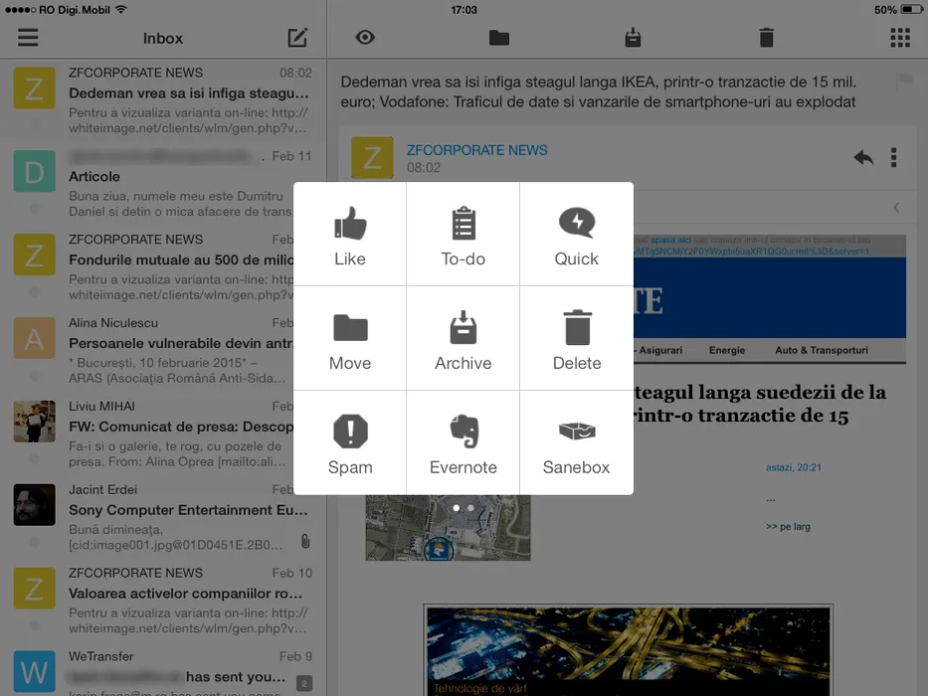Choose the Sanebox action
Viewport: 928px width, 696px height.
[577, 444]
